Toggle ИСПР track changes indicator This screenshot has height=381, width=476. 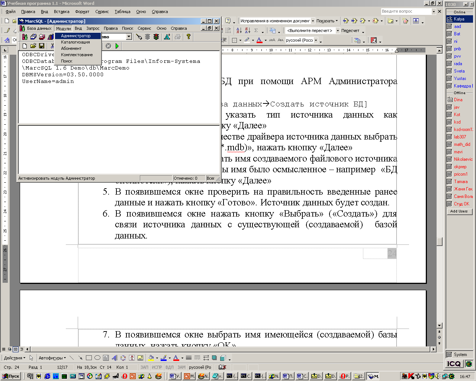coord(157,367)
